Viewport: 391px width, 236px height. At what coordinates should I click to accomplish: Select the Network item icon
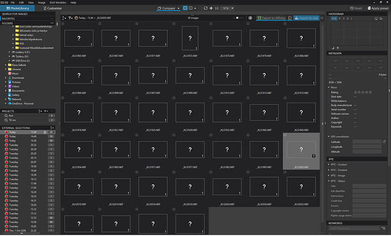10,99
